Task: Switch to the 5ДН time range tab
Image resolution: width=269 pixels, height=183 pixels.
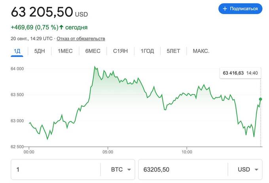Action: coord(40,51)
